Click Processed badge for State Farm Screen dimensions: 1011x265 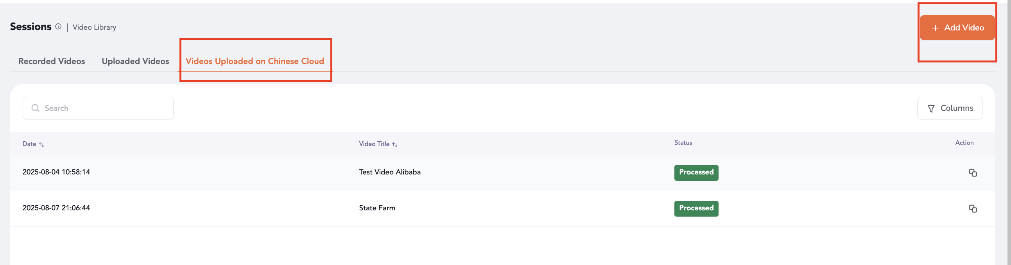coord(696,208)
